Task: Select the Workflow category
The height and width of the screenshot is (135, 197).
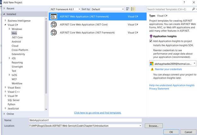Action: [x=17, y=83]
